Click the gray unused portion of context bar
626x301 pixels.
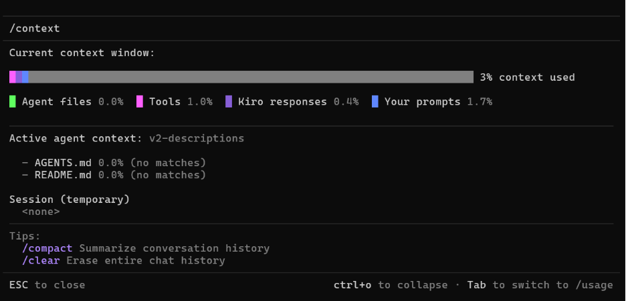pyautogui.click(x=251, y=77)
